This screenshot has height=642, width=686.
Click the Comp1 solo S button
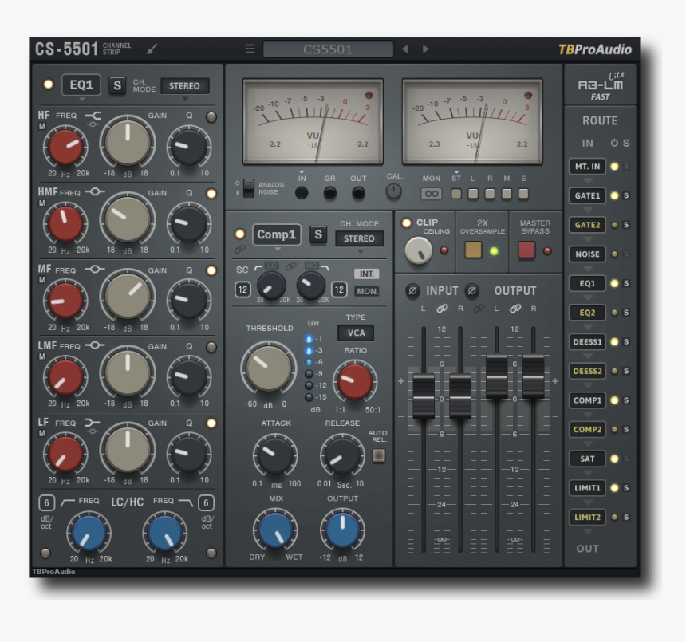point(318,234)
